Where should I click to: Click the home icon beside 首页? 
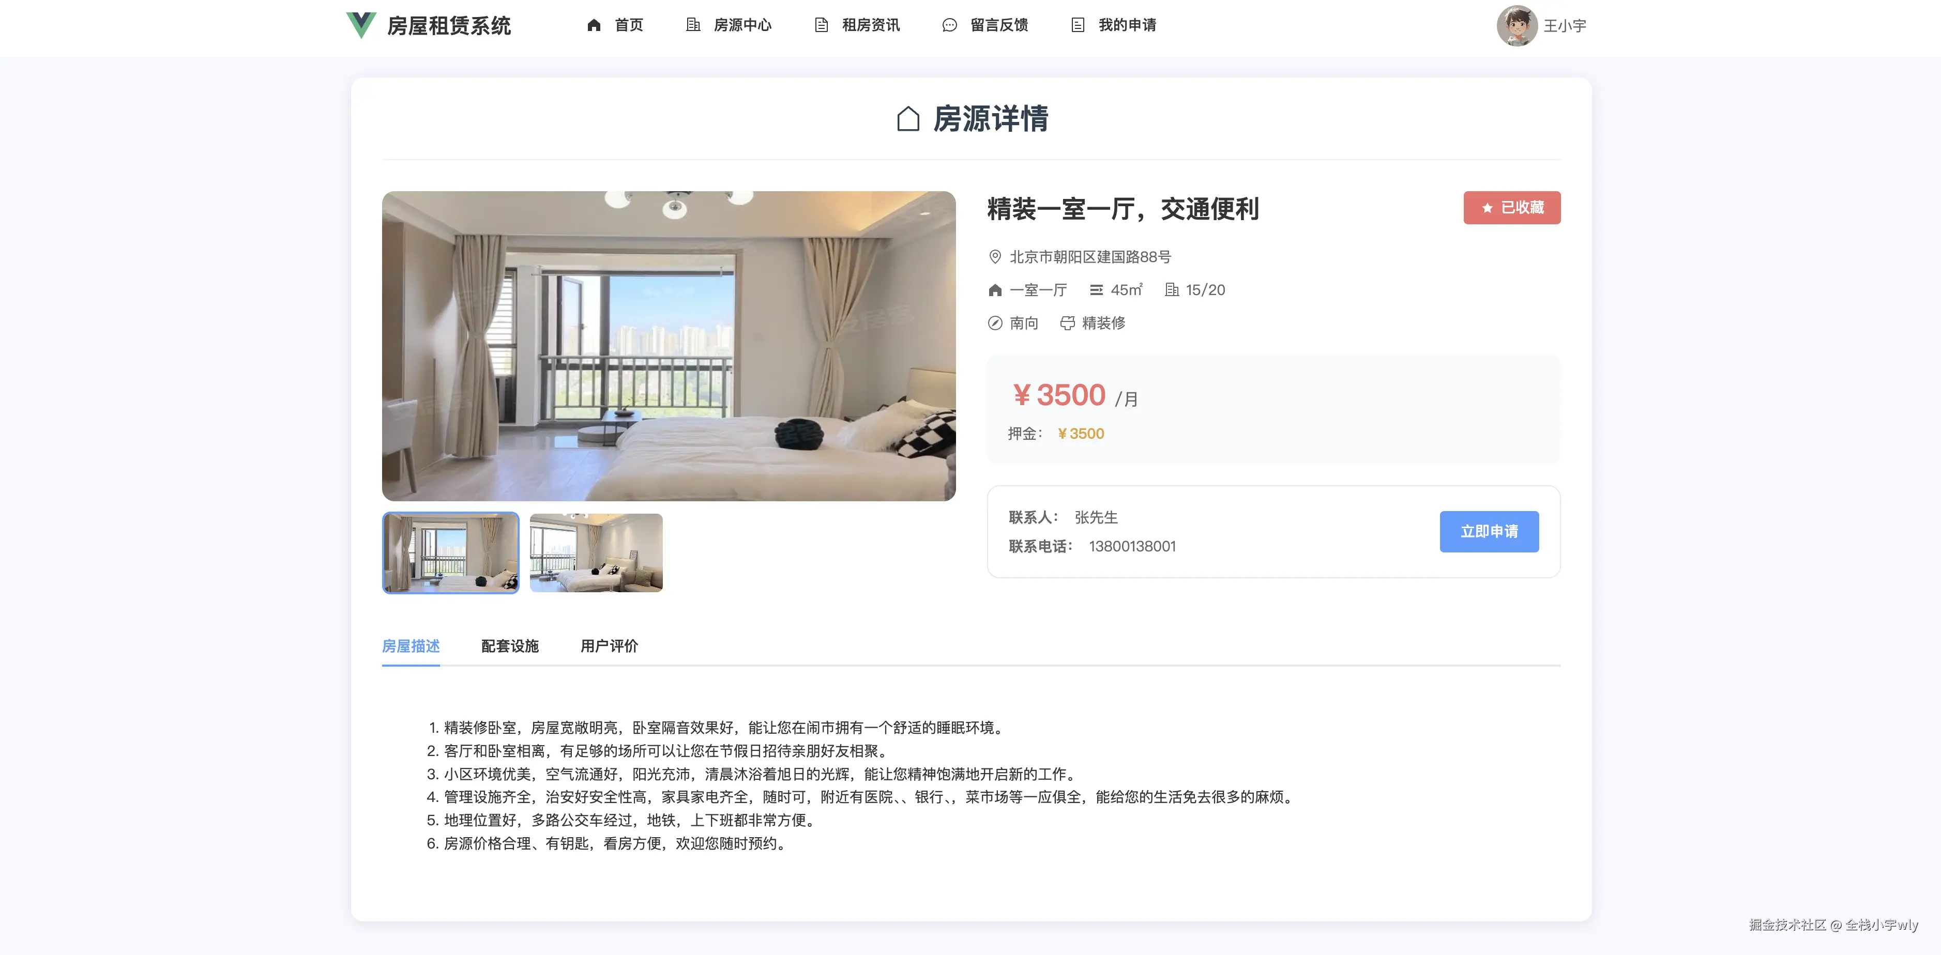[594, 25]
